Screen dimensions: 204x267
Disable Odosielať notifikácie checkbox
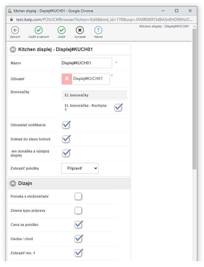click(x=67, y=125)
